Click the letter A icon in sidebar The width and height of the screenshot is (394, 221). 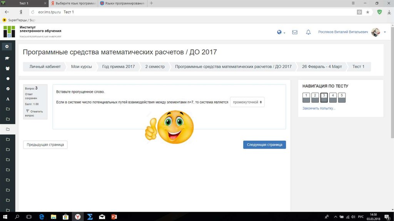coord(8,99)
